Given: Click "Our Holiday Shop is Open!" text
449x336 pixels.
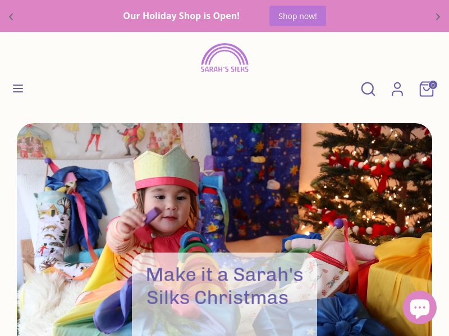Looking at the screenshot, I should click(x=181, y=16).
